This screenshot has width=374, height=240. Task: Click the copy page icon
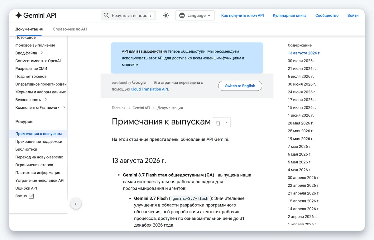218,123
